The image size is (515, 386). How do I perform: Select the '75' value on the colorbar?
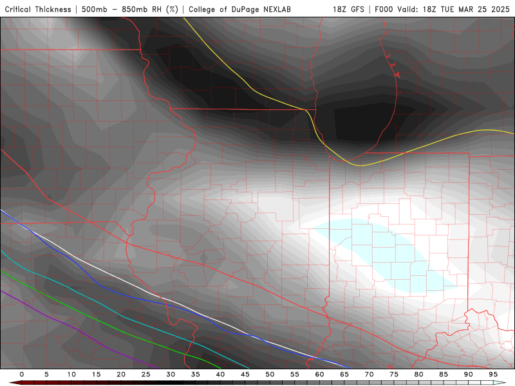click(x=394, y=374)
